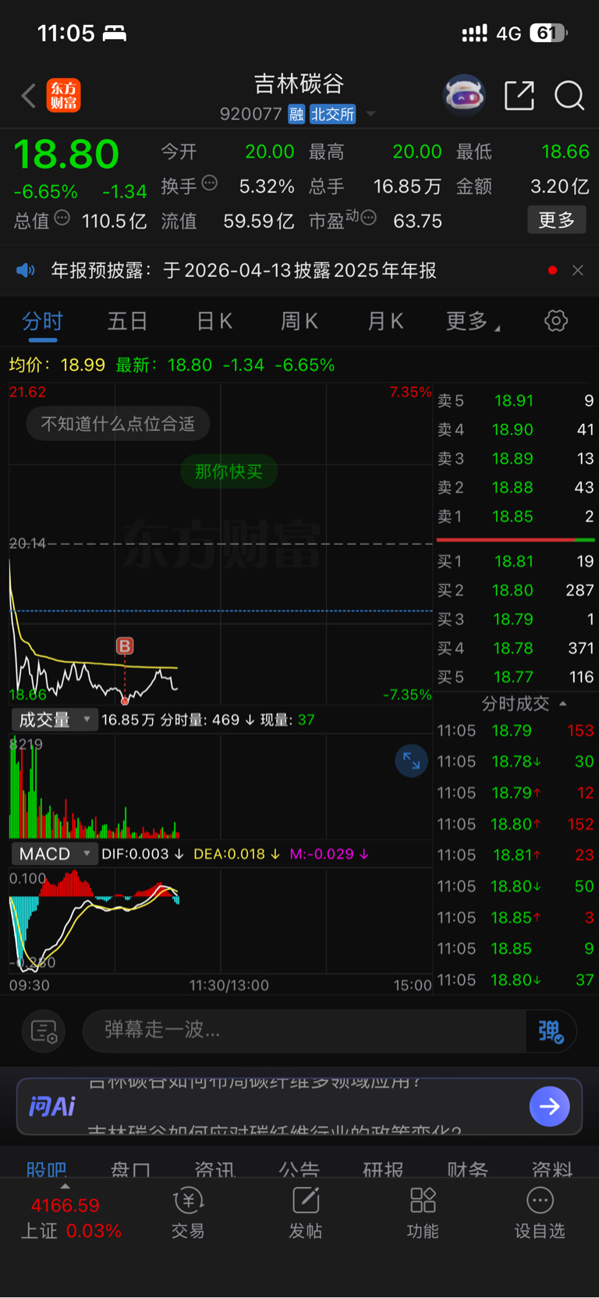This screenshot has width=599, height=1298.
Task: Tap the trade at 18.80 with 152 lots
Action: pyautogui.click(x=515, y=824)
